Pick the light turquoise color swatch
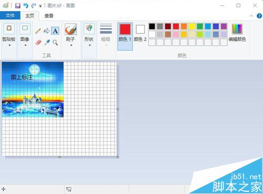Viewport: 263px width, 194px height. pyautogui.click(x=208, y=34)
